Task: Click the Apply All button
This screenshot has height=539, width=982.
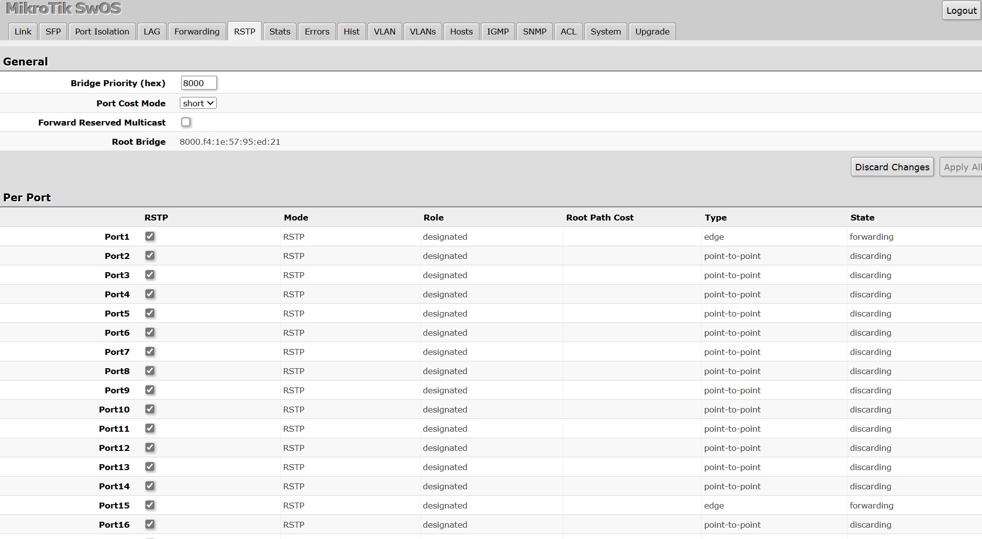Action: coord(962,167)
